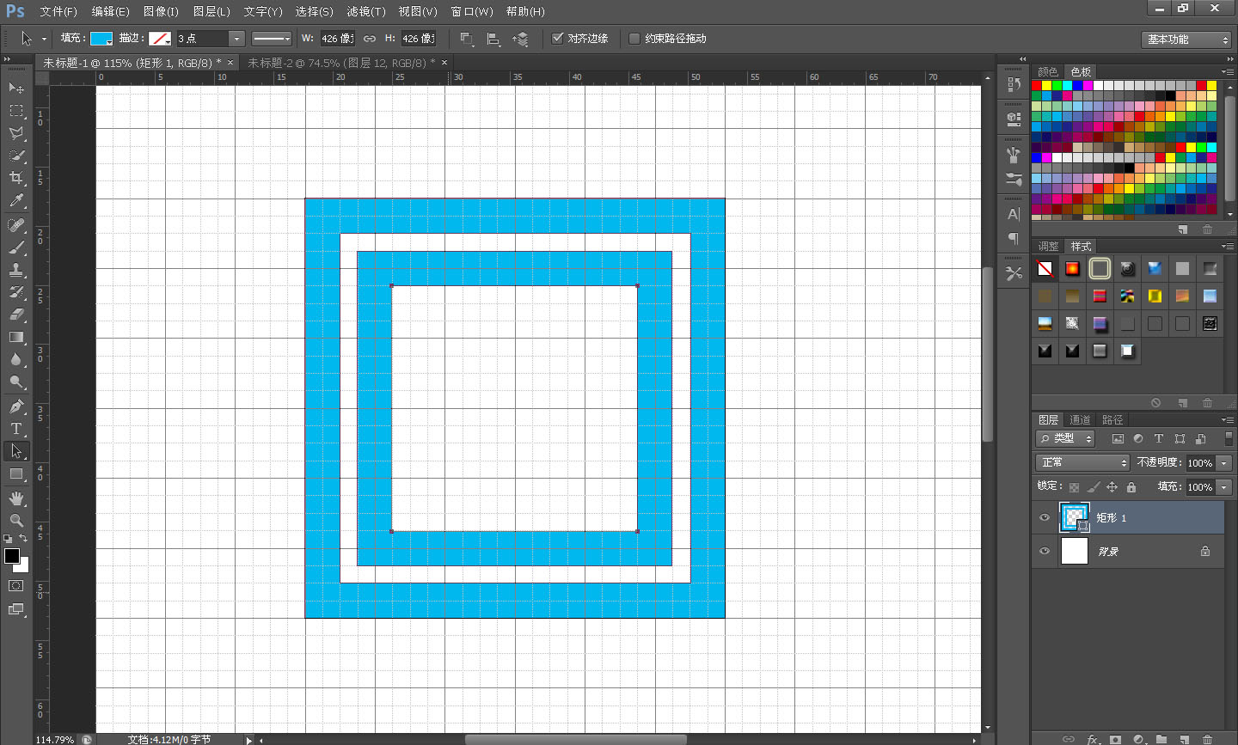This screenshot has width=1238, height=745.
Task: Select the Crop tool
Action: point(16,178)
